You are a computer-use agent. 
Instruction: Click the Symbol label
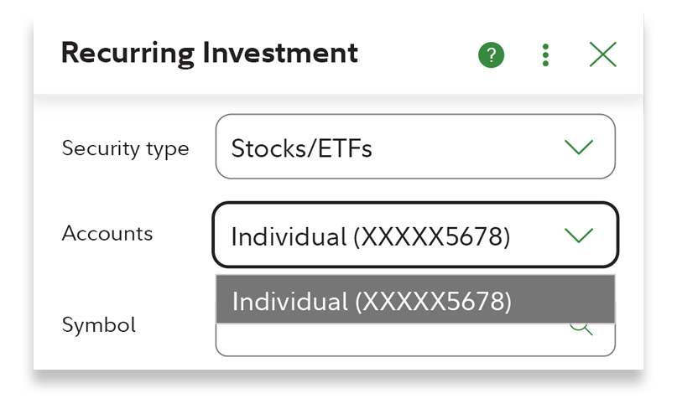[x=98, y=324]
